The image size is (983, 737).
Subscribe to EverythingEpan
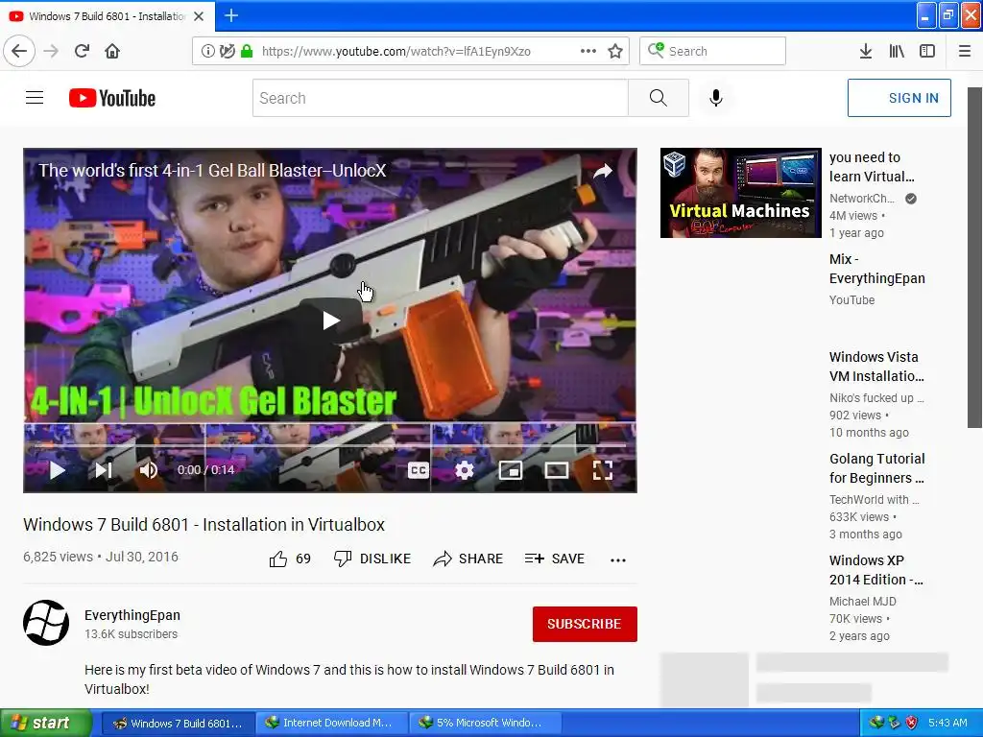585,624
